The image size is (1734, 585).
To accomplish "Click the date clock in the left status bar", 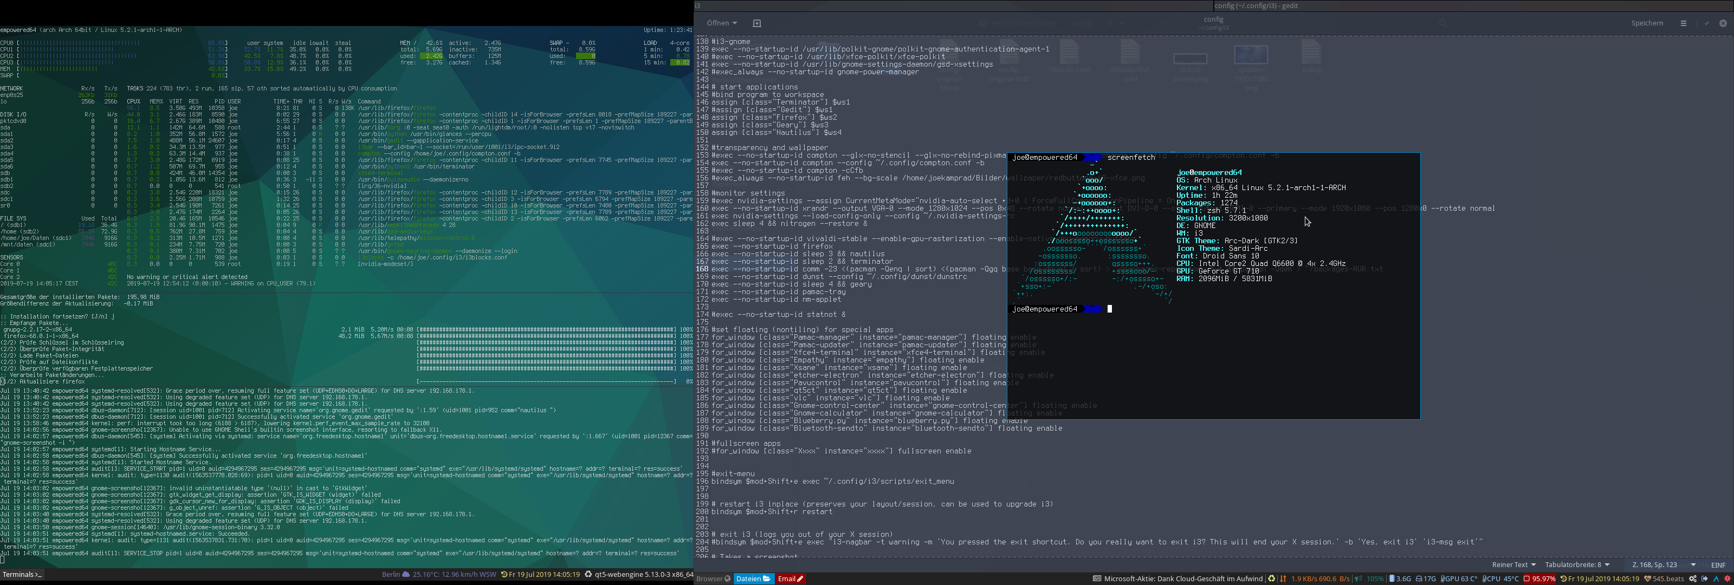I will coord(541,574).
